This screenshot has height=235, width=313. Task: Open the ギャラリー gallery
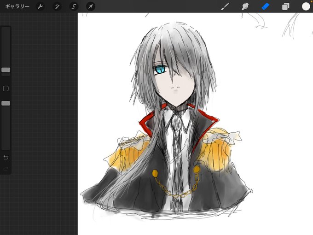(x=17, y=6)
